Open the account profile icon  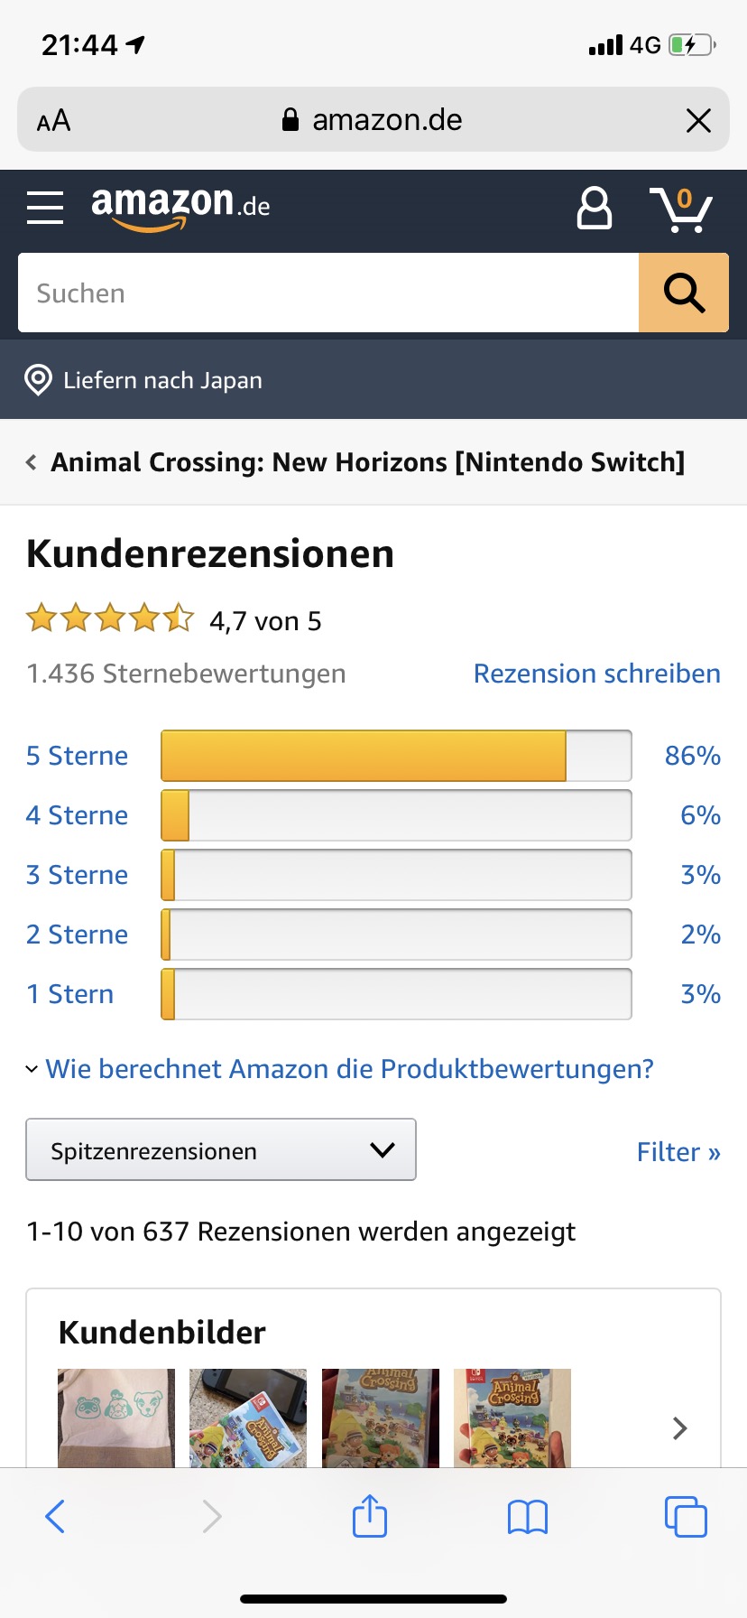coord(594,208)
